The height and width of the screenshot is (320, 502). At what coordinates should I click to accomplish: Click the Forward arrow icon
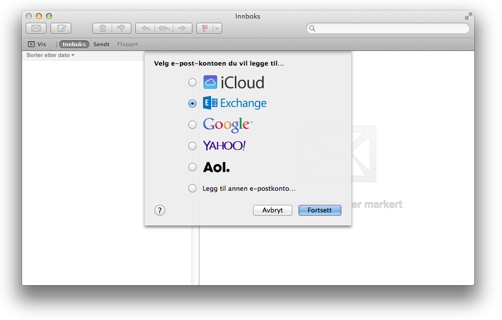pyautogui.click(x=182, y=29)
